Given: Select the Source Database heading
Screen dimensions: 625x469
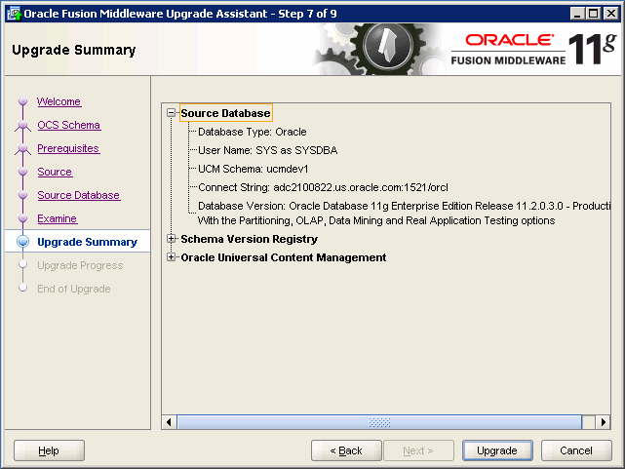Looking at the screenshot, I should pos(226,113).
